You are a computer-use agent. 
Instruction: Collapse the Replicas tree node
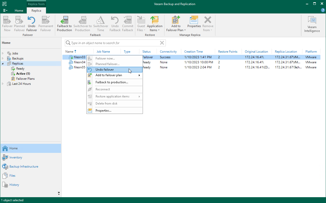(3, 64)
